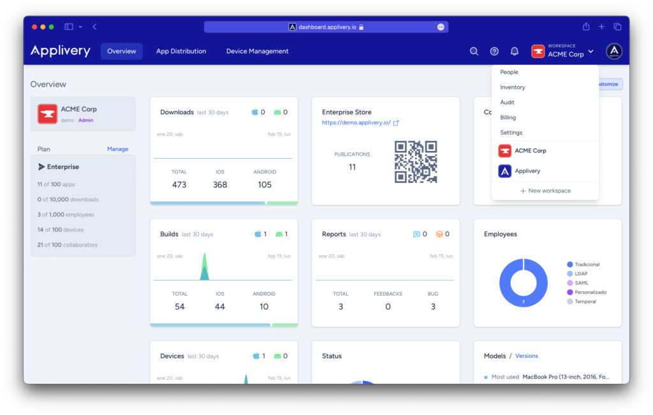This screenshot has width=653, height=415.
Task: Toggle the Temporal legend entry
Action: (582, 302)
